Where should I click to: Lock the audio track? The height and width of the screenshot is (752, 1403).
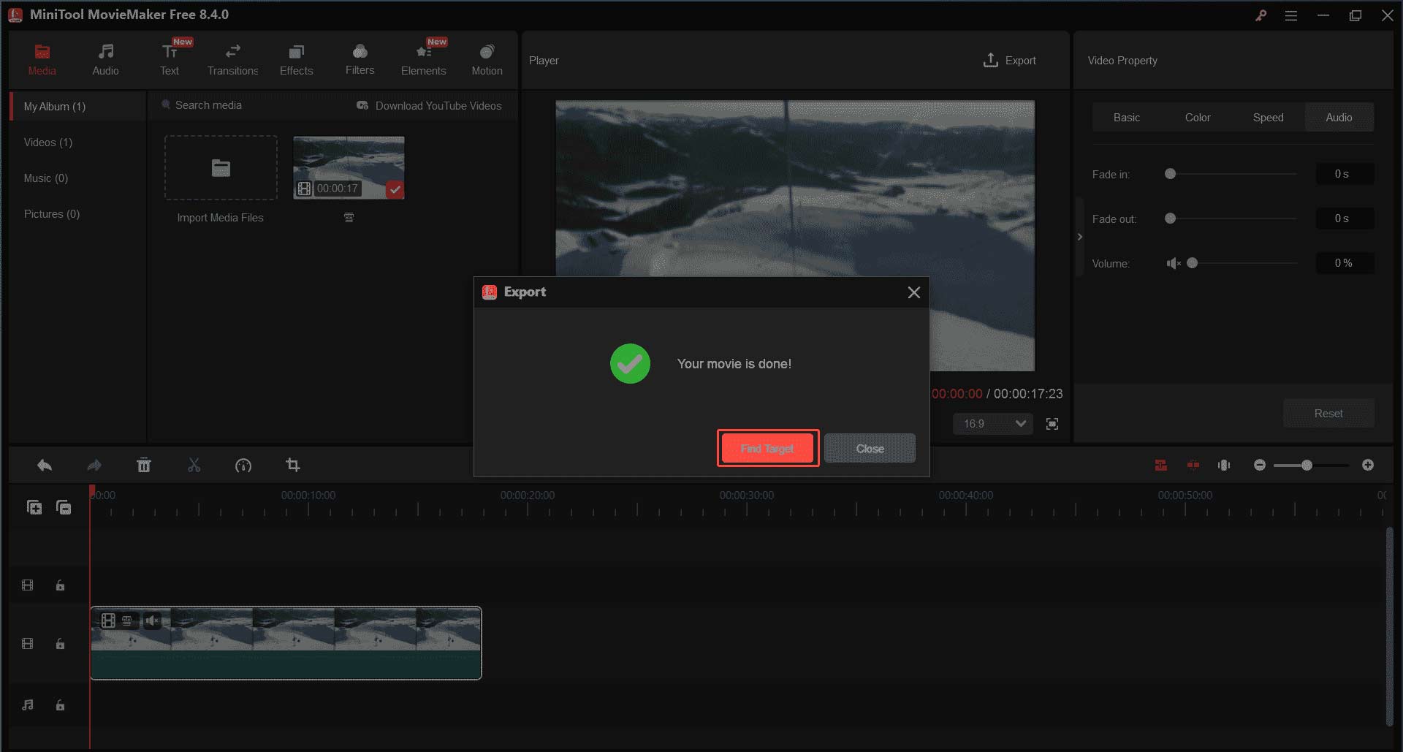pos(59,705)
